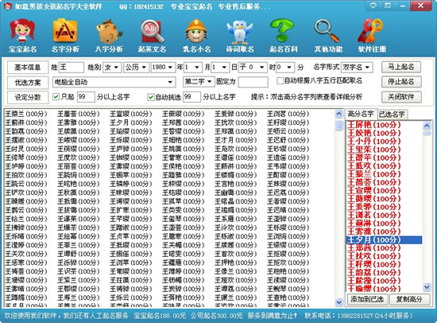Open the 其他功能 magnifying glass icon
Screen dimensions: 437x323
(x=328, y=36)
